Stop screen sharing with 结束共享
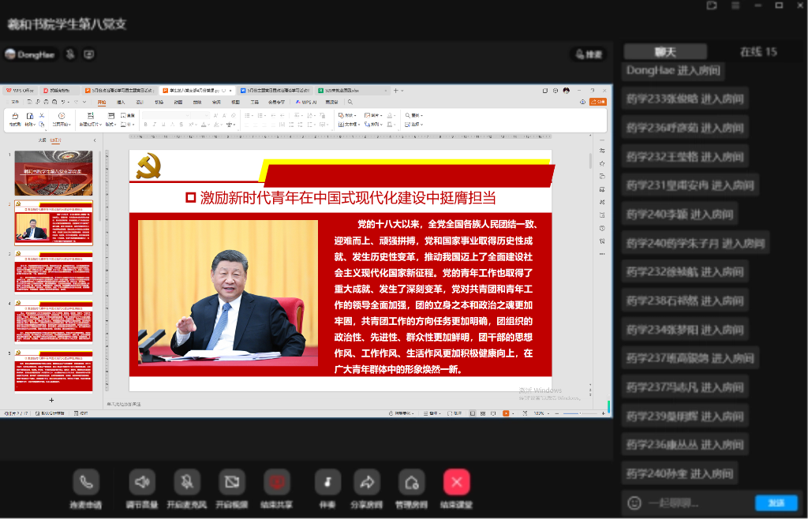Image resolution: width=808 pixels, height=519 pixels. click(x=277, y=481)
